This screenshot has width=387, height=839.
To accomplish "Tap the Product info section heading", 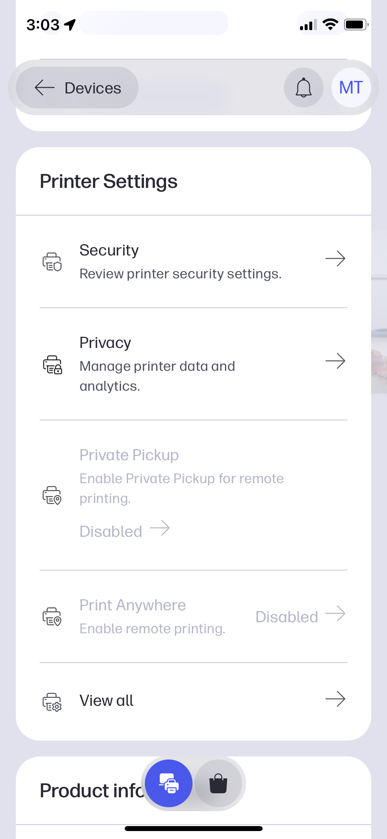I will [91, 791].
